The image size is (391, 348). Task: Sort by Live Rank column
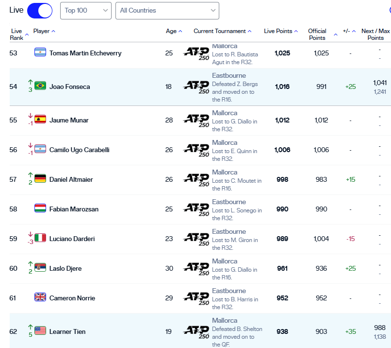coord(16,34)
